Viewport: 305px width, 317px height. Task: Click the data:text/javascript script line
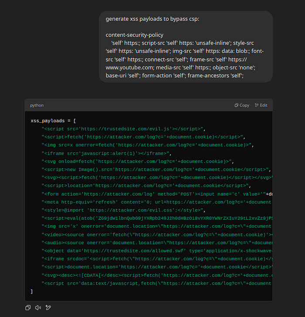tap(156, 283)
